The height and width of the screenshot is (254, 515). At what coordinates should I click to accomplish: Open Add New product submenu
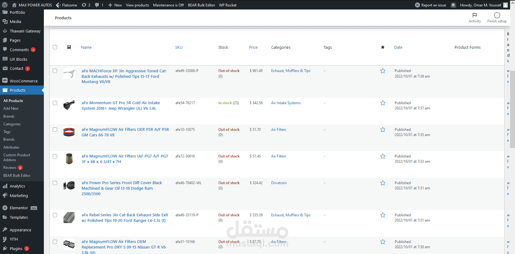11,108
